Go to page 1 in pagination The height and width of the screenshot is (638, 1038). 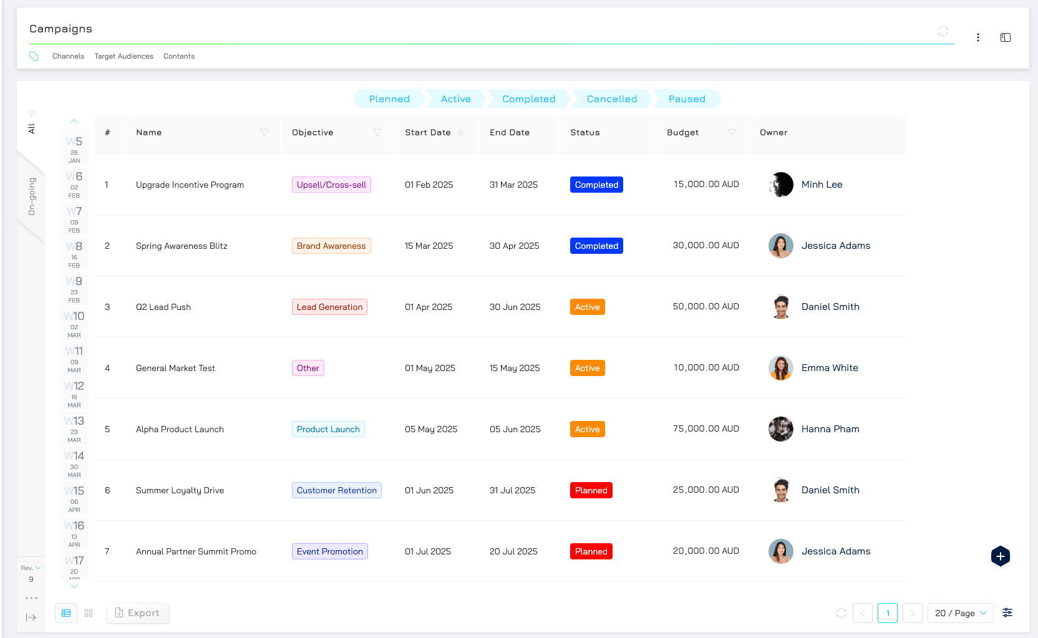(887, 613)
